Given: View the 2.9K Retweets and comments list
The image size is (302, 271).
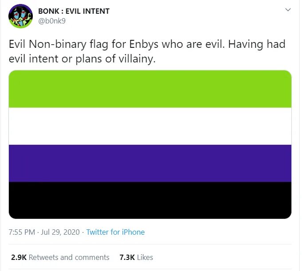Looking at the screenshot, I should 60,257.
